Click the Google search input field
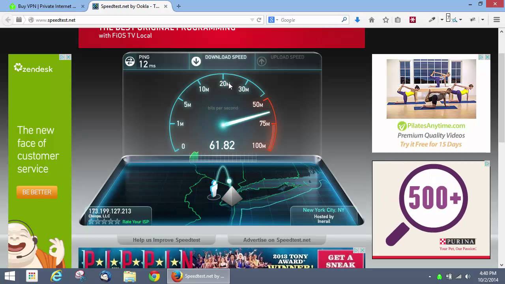 pyautogui.click(x=310, y=20)
